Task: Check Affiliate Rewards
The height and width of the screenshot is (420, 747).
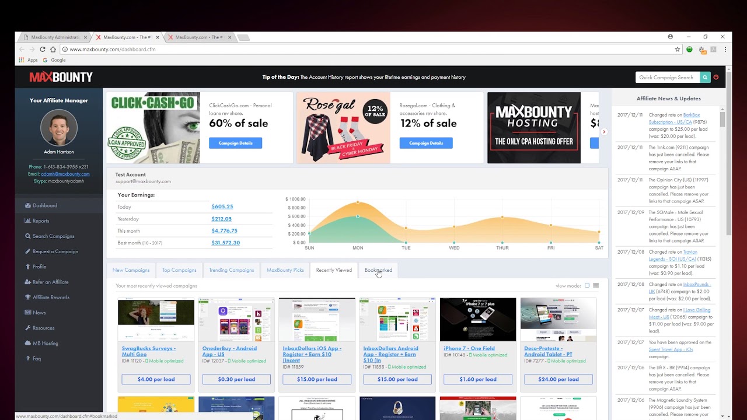Action: [x=48, y=297]
